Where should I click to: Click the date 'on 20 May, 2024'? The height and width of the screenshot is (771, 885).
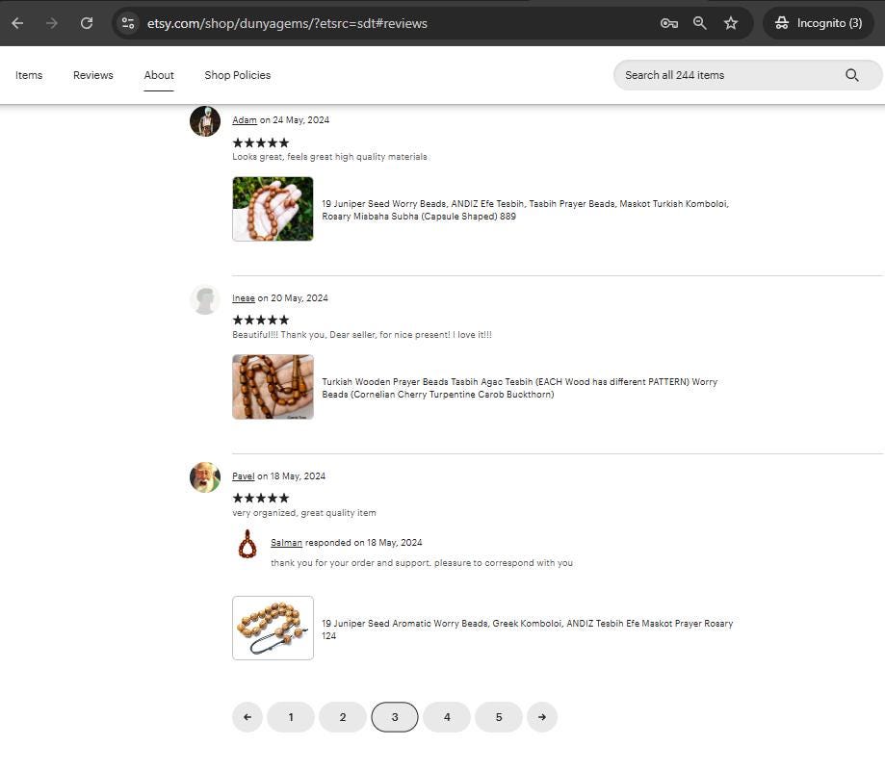tap(293, 298)
